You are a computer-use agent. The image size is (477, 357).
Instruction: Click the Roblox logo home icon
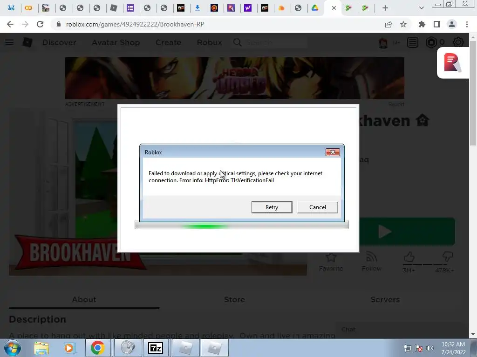27,42
